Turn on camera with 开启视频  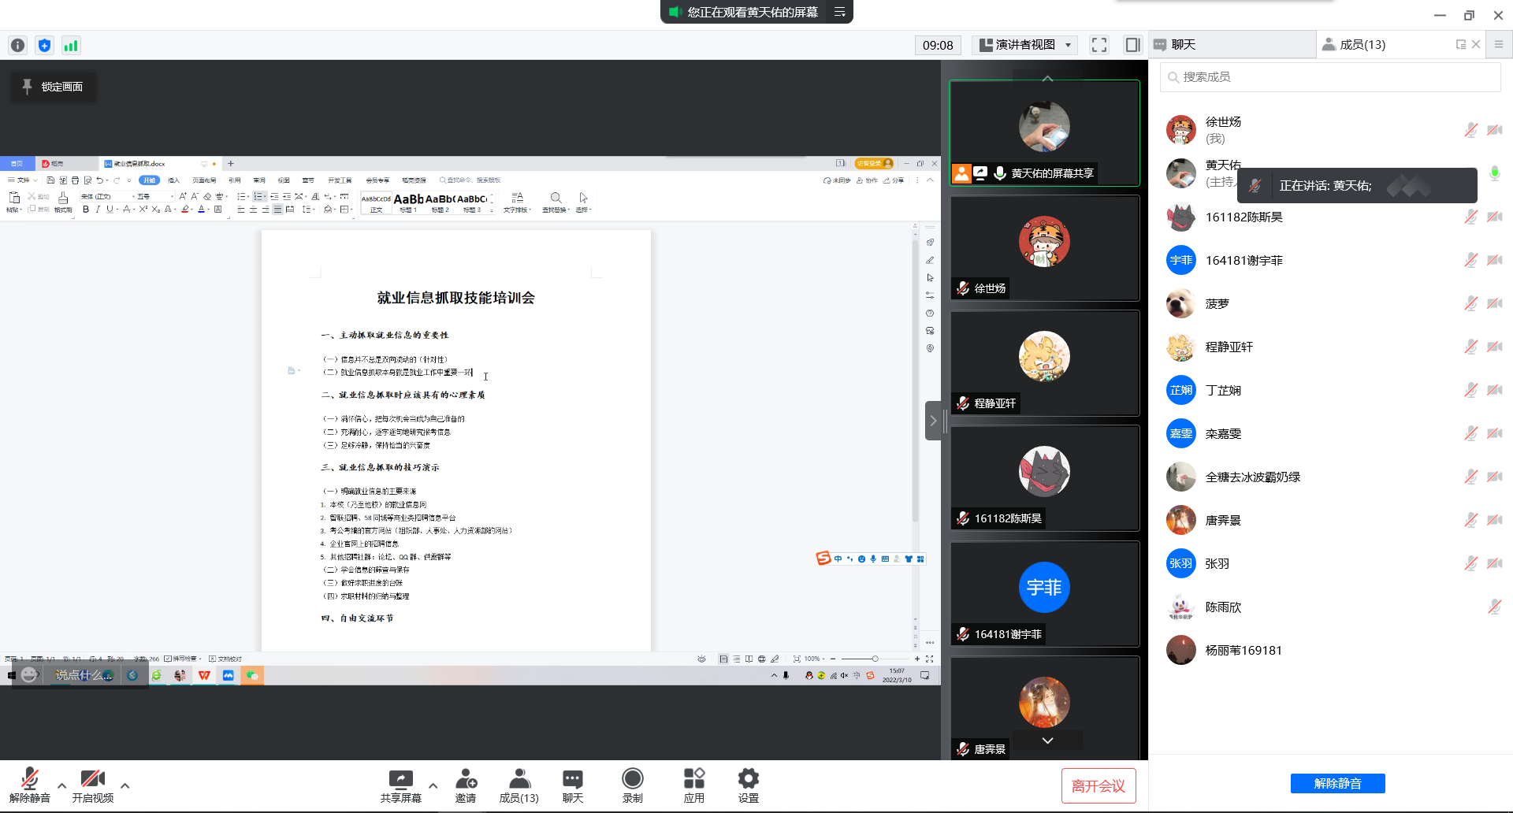[x=93, y=785]
